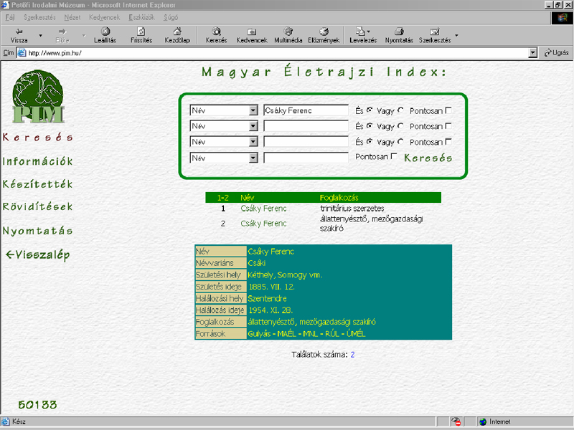Open the Fájl menu

pos(10,17)
